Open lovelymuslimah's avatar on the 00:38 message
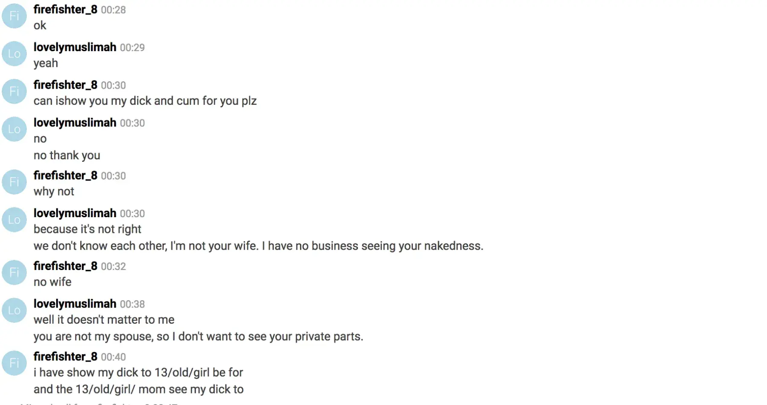The image size is (767, 405). (x=14, y=310)
